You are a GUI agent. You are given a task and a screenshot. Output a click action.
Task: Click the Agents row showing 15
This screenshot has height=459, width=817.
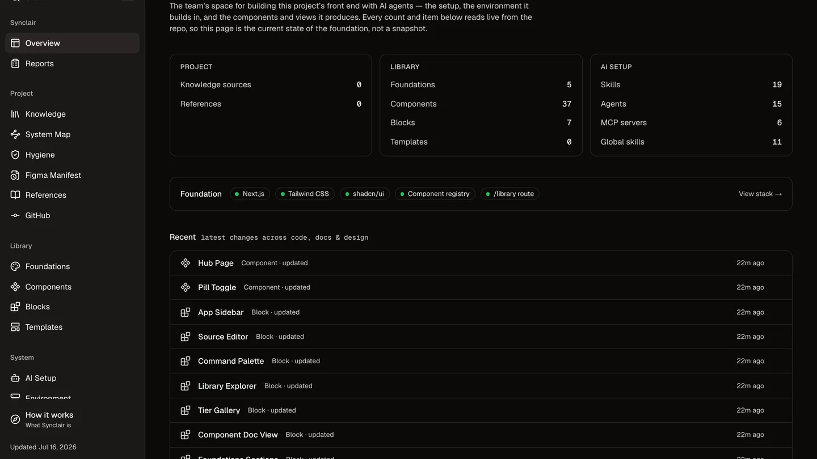coord(691,104)
